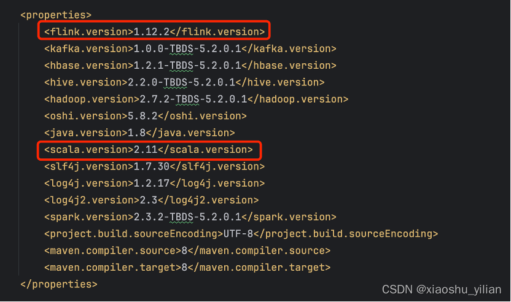Screen dimensions: 511x302
Task: Click the hadoop.version property line
Action: (x=196, y=99)
